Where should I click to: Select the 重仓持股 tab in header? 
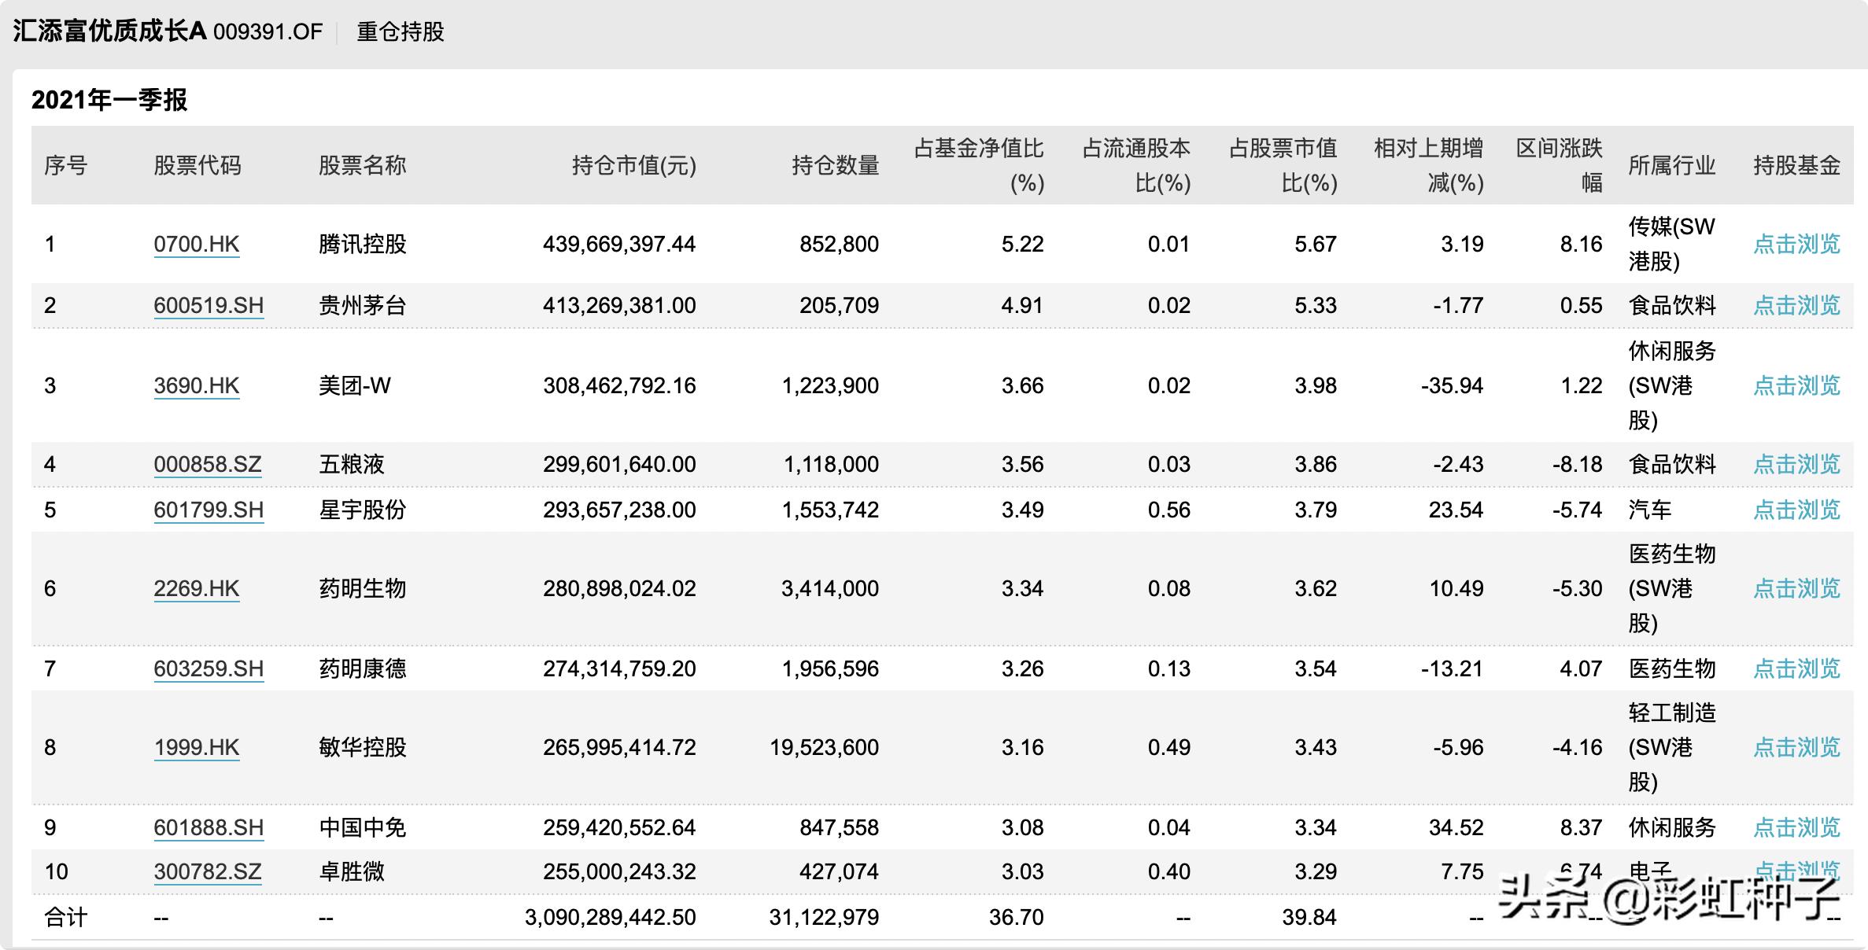pos(400,31)
